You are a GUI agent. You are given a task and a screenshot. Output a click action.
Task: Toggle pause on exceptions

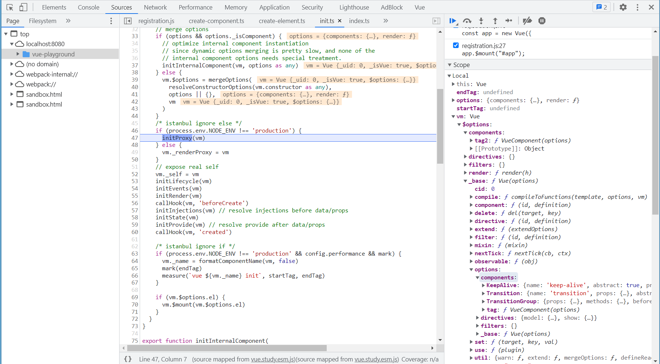tap(542, 21)
